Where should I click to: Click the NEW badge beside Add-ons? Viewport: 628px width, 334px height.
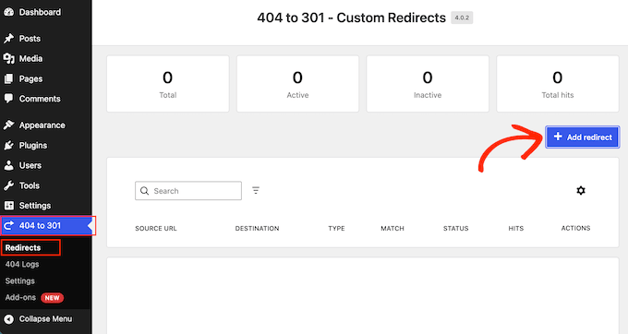point(52,298)
